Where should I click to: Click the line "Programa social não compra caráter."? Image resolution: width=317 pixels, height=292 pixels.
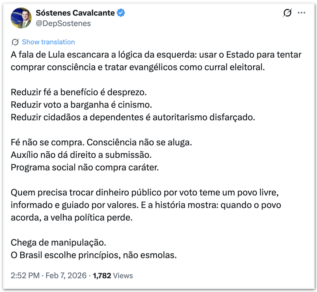tap(85, 168)
